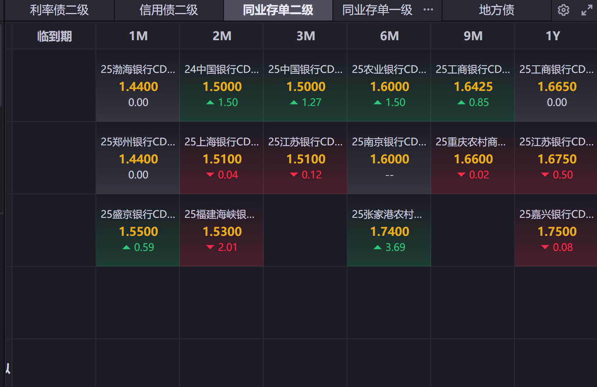Click the 25上海银行CD quote cell

point(222,158)
